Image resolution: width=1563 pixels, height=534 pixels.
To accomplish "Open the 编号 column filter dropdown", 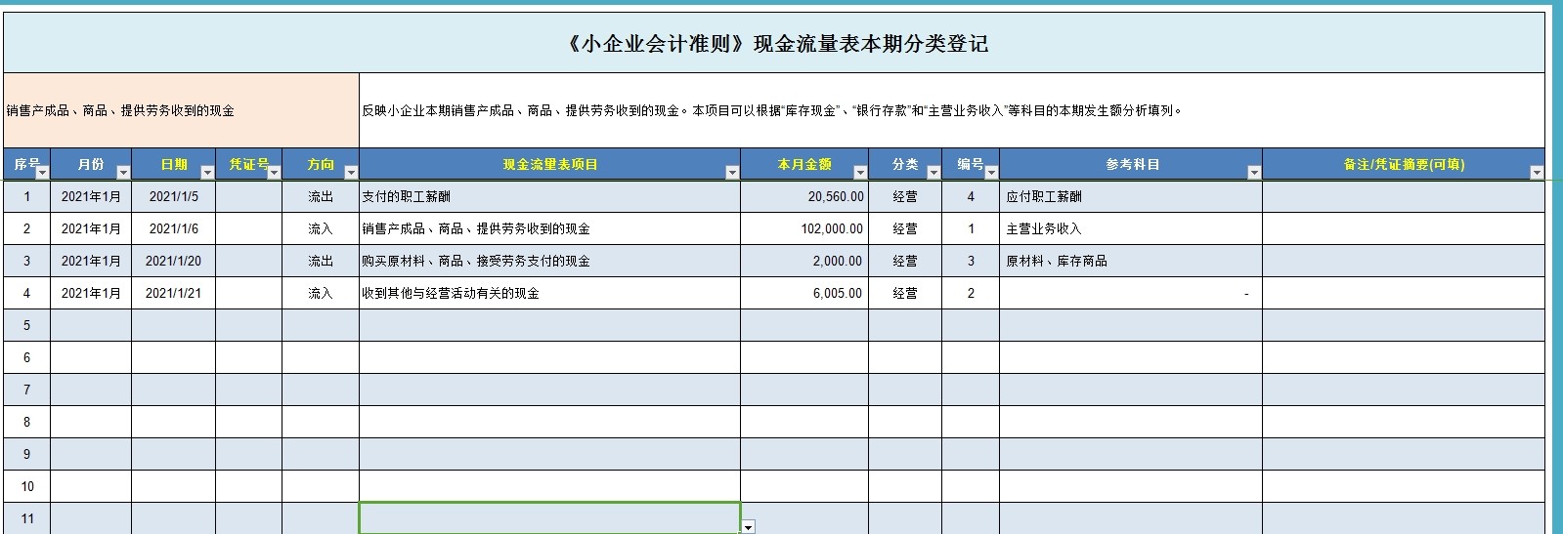I will point(991,173).
